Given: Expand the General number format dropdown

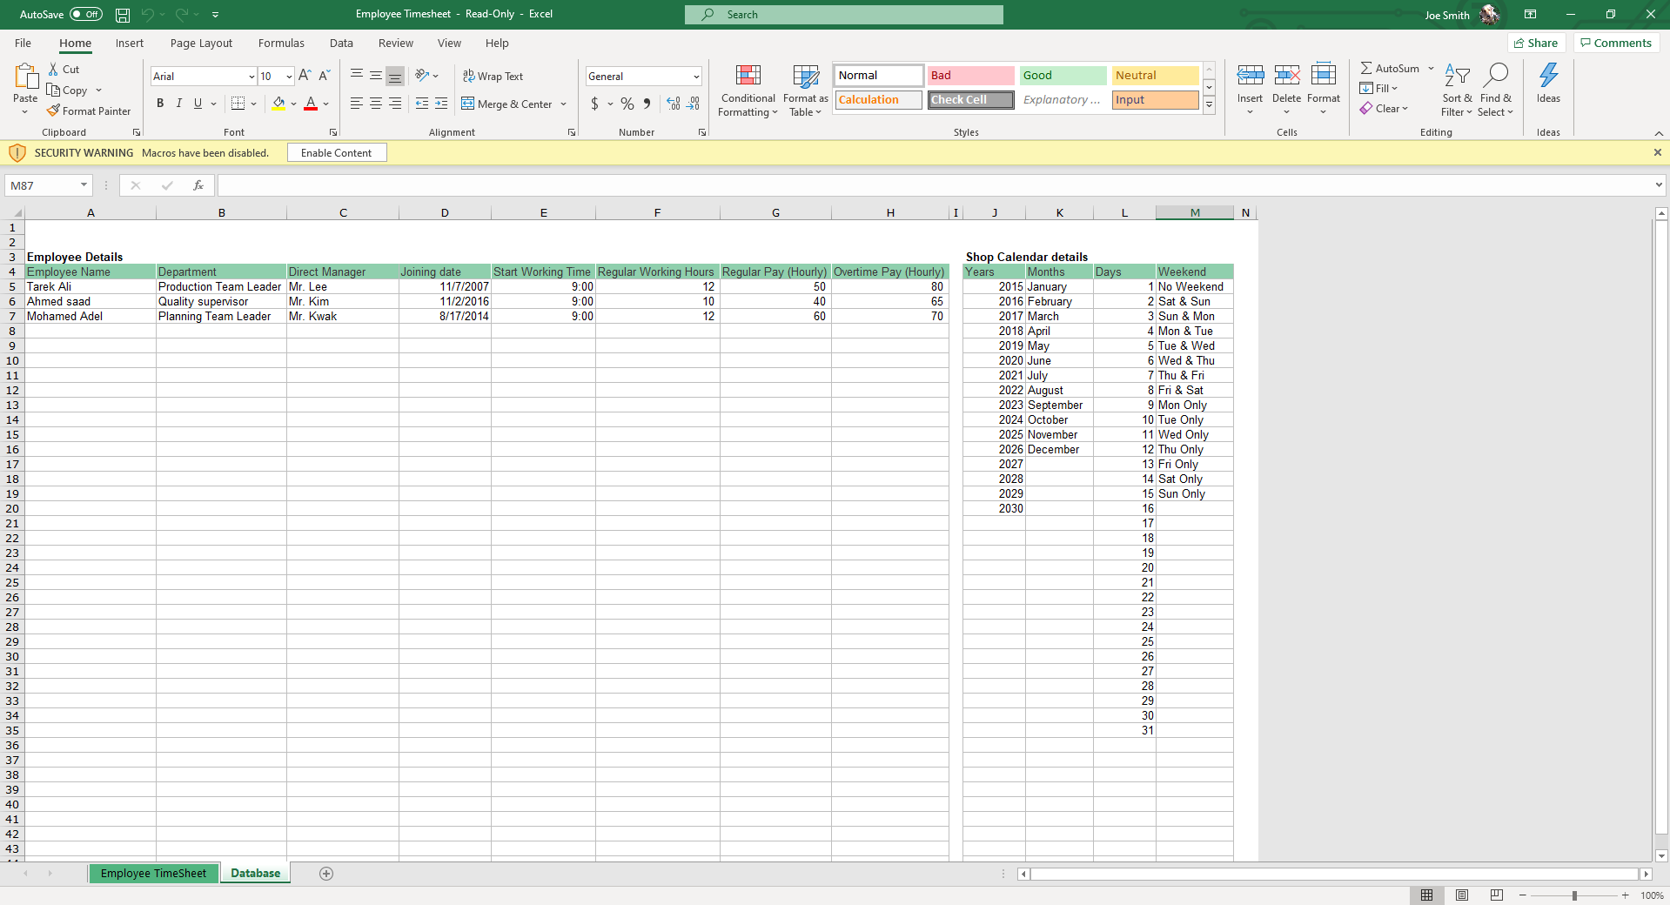Looking at the screenshot, I should coord(696,77).
